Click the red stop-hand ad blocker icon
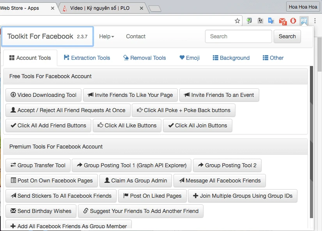This screenshot has width=322, height=231. click(293, 21)
